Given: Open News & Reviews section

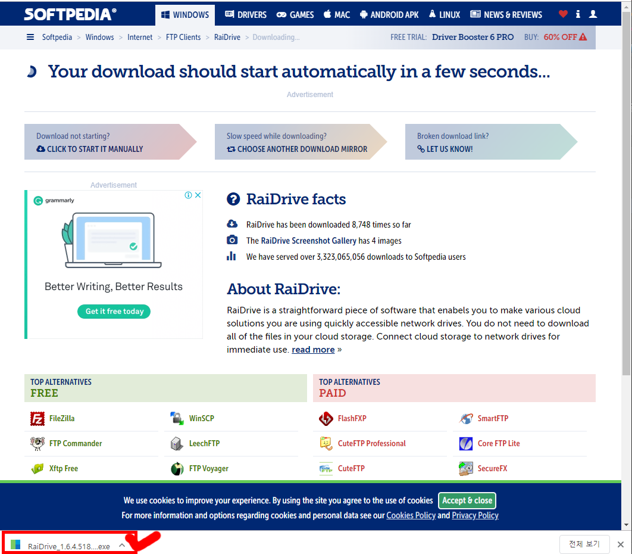Looking at the screenshot, I should pyautogui.click(x=506, y=15).
